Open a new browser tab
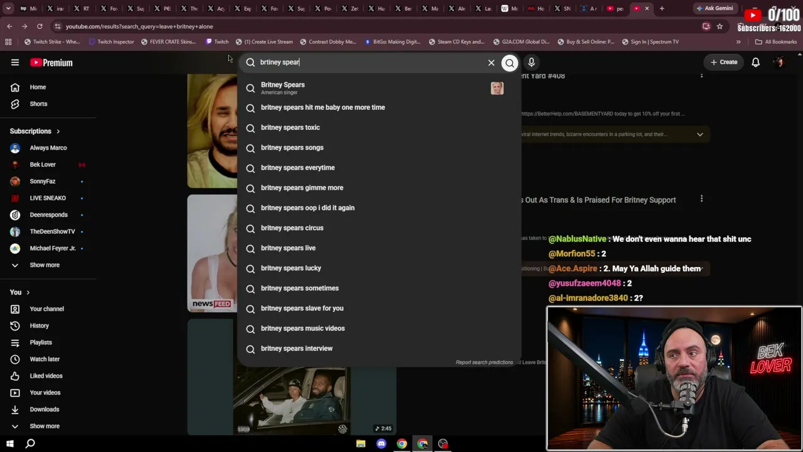The image size is (803, 452). [x=662, y=8]
